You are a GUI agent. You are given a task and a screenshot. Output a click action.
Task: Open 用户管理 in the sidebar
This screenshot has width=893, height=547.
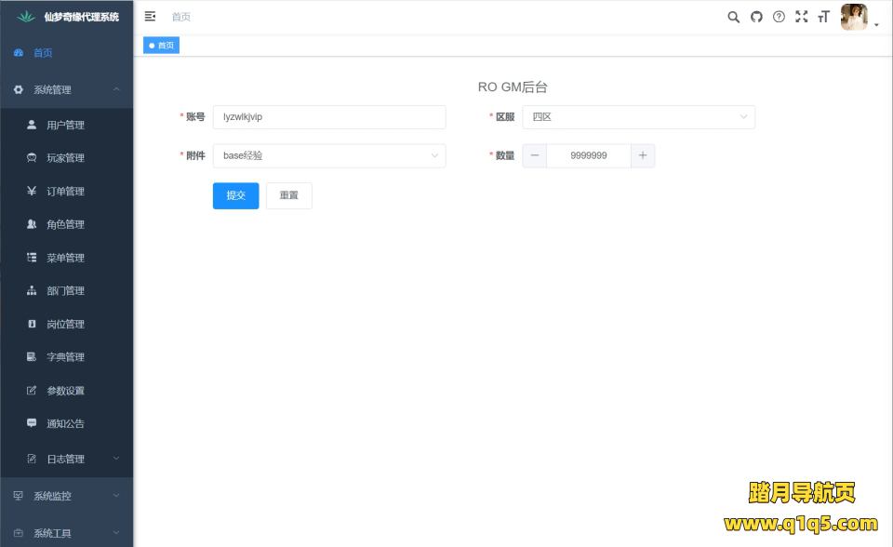65,125
